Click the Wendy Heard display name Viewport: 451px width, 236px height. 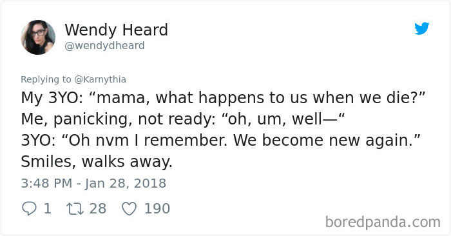[116, 30]
